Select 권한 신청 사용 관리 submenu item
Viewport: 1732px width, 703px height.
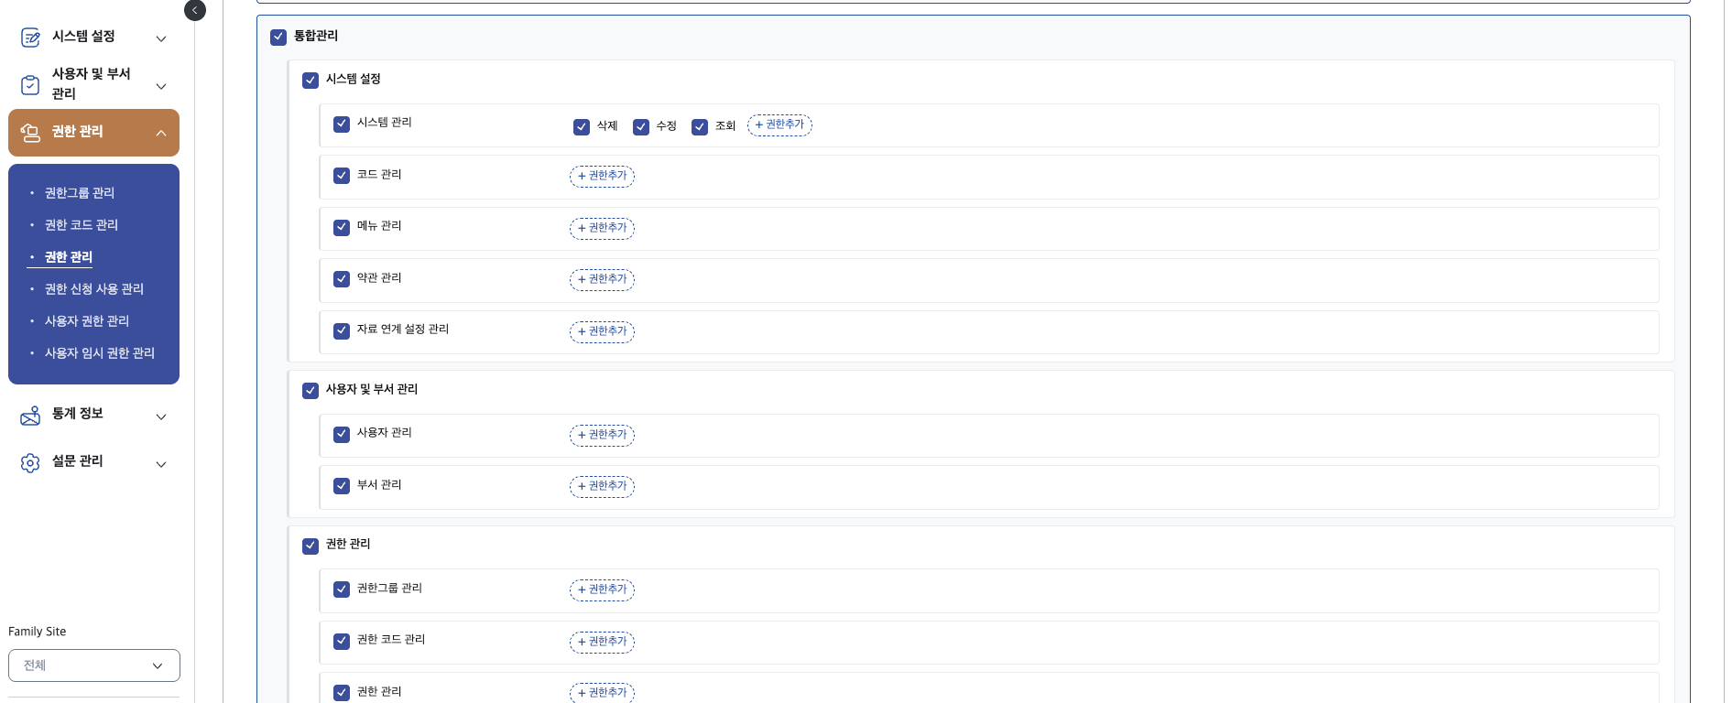coord(94,289)
